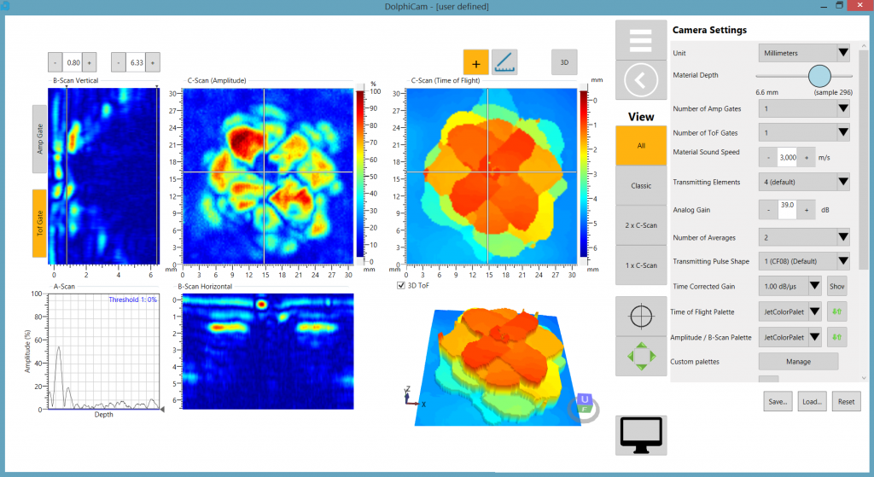Open Time Corrected Gain dropdown
Image resolution: width=874 pixels, height=477 pixels.
coord(790,286)
